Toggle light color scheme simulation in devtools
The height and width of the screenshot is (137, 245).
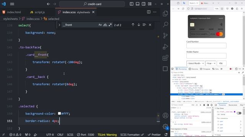click(204, 105)
